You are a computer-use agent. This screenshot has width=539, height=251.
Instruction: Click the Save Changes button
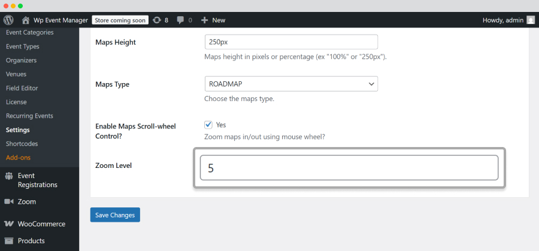pyautogui.click(x=115, y=215)
